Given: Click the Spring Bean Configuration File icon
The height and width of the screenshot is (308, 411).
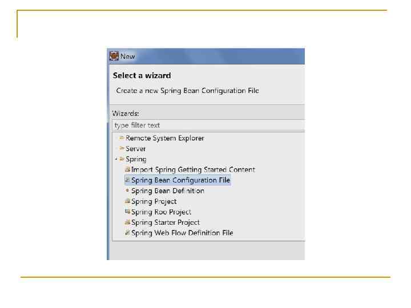Looking at the screenshot, I should click(x=128, y=180).
